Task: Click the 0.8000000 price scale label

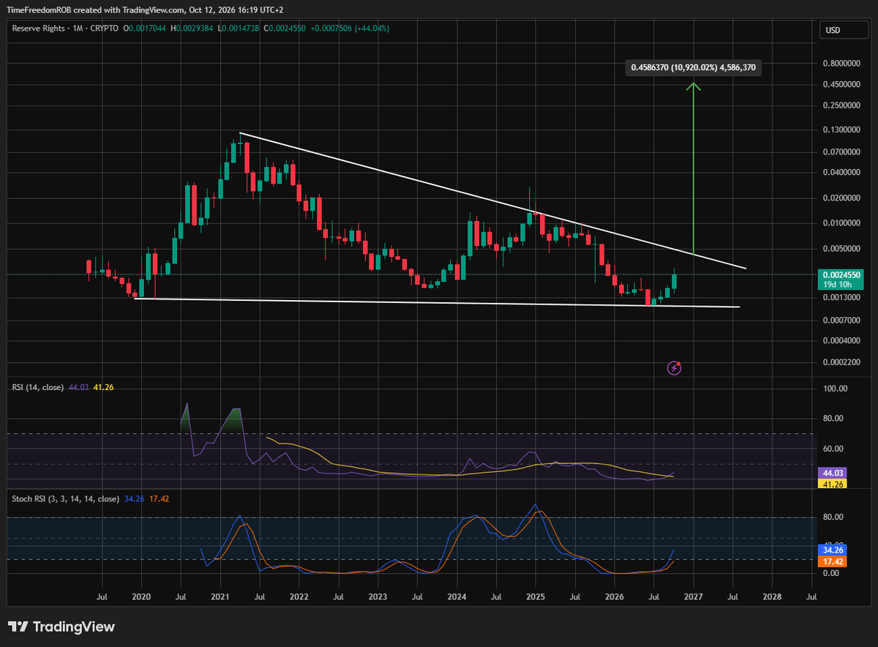Action: [840, 64]
